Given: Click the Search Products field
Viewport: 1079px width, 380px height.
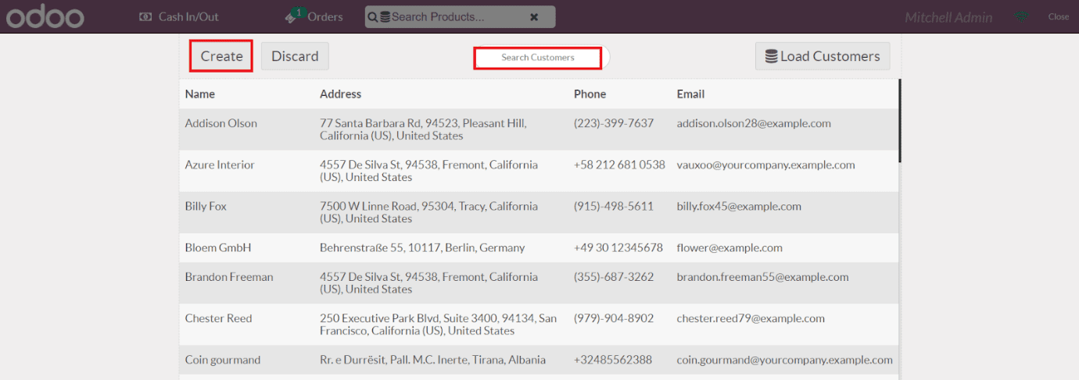Looking at the screenshot, I should pos(460,16).
